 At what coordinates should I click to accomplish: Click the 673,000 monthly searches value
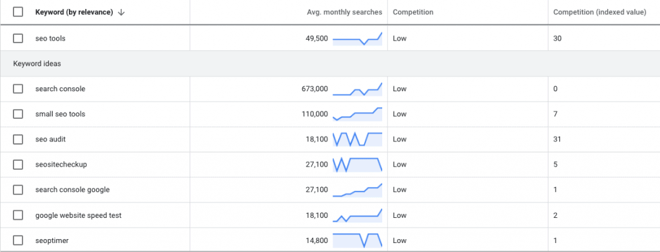[315, 89]
